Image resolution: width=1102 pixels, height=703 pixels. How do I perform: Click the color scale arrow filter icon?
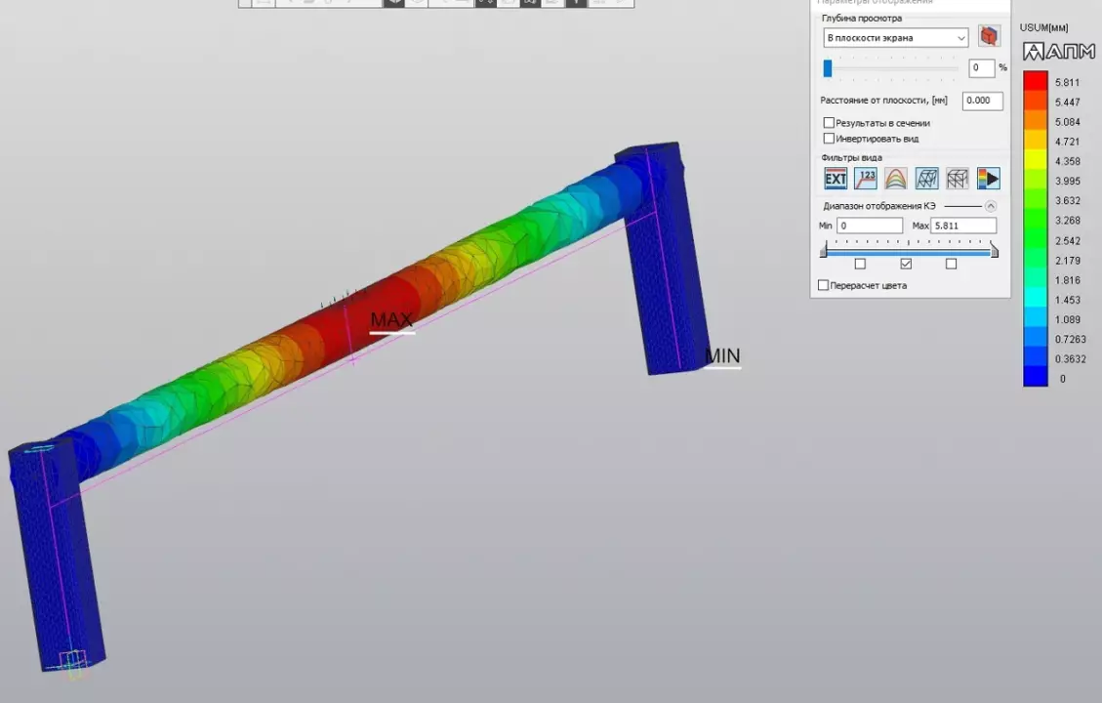988,179
